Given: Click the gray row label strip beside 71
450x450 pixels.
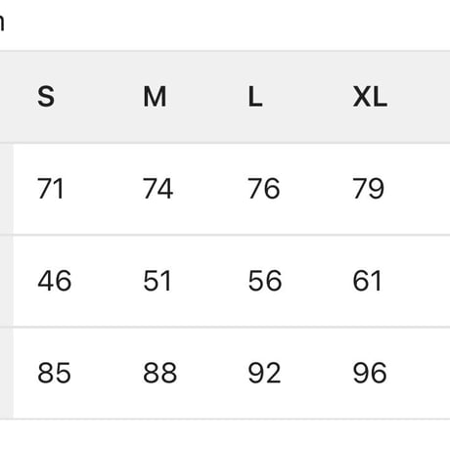Looking at the screenshot, I should coord(6,189).
